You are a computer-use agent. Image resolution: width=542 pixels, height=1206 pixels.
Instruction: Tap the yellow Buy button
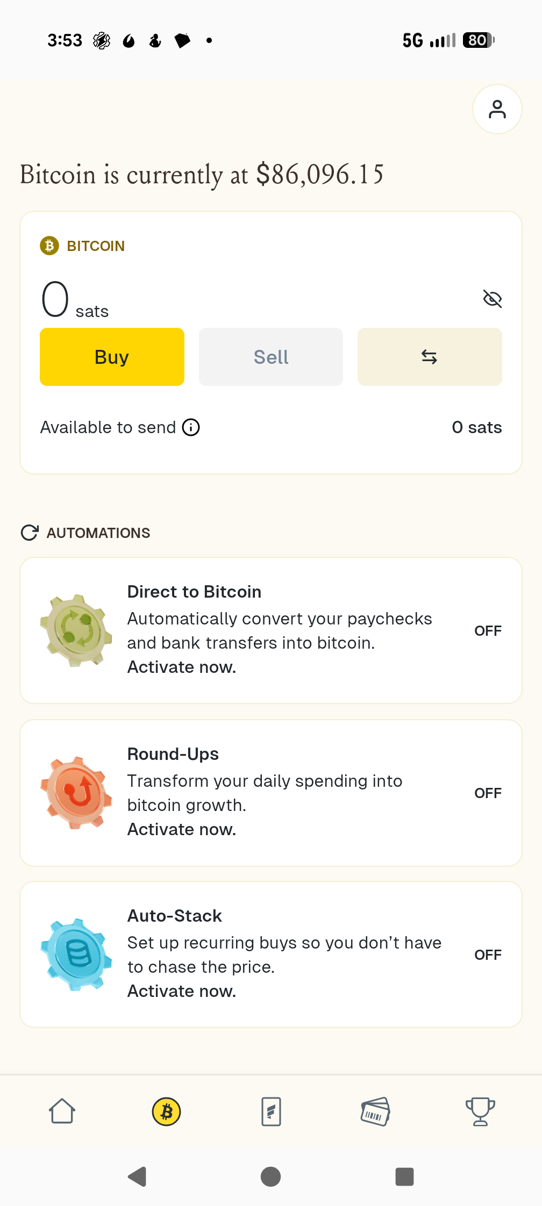point(112,357)
